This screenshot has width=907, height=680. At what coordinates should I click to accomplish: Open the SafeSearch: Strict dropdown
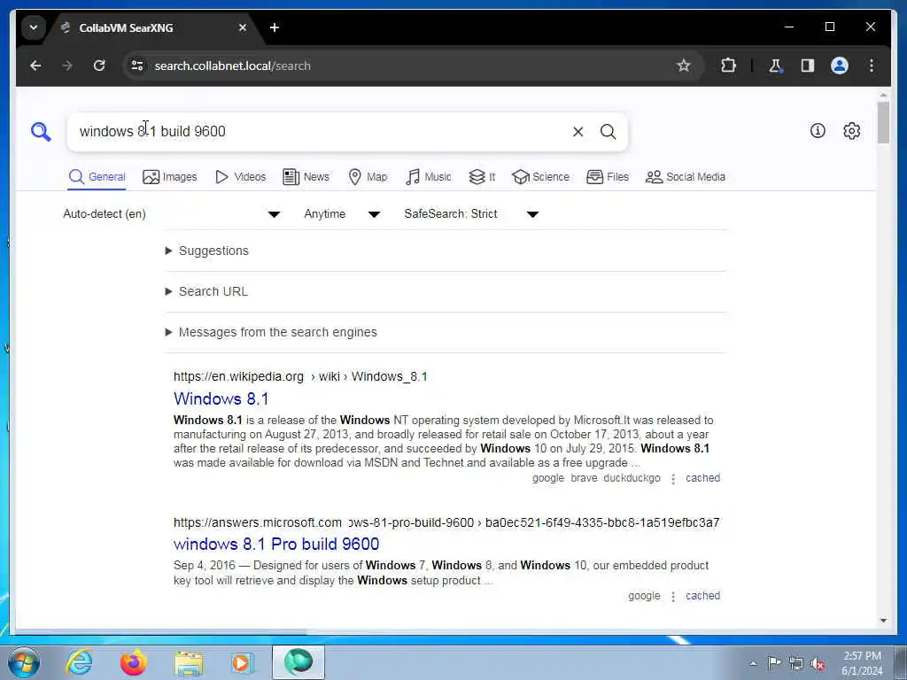[x=471, y=214]
